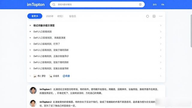Click the second emoji icon beside 白比乆
The width and height of the screenshot is (192, 108).
51,76
